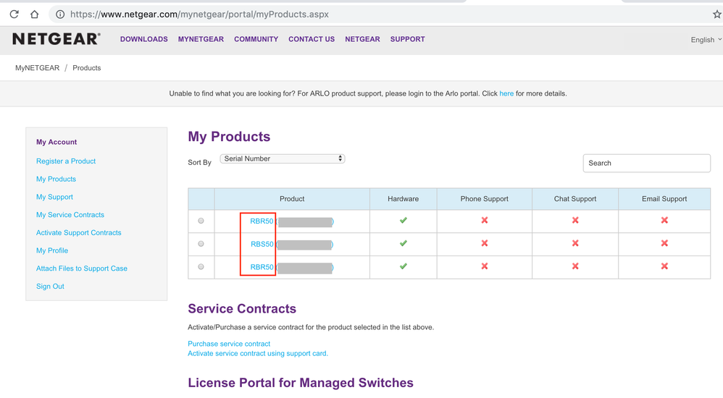
Task: Click Purchase service contract link
Action: click(x=229, y=344)
